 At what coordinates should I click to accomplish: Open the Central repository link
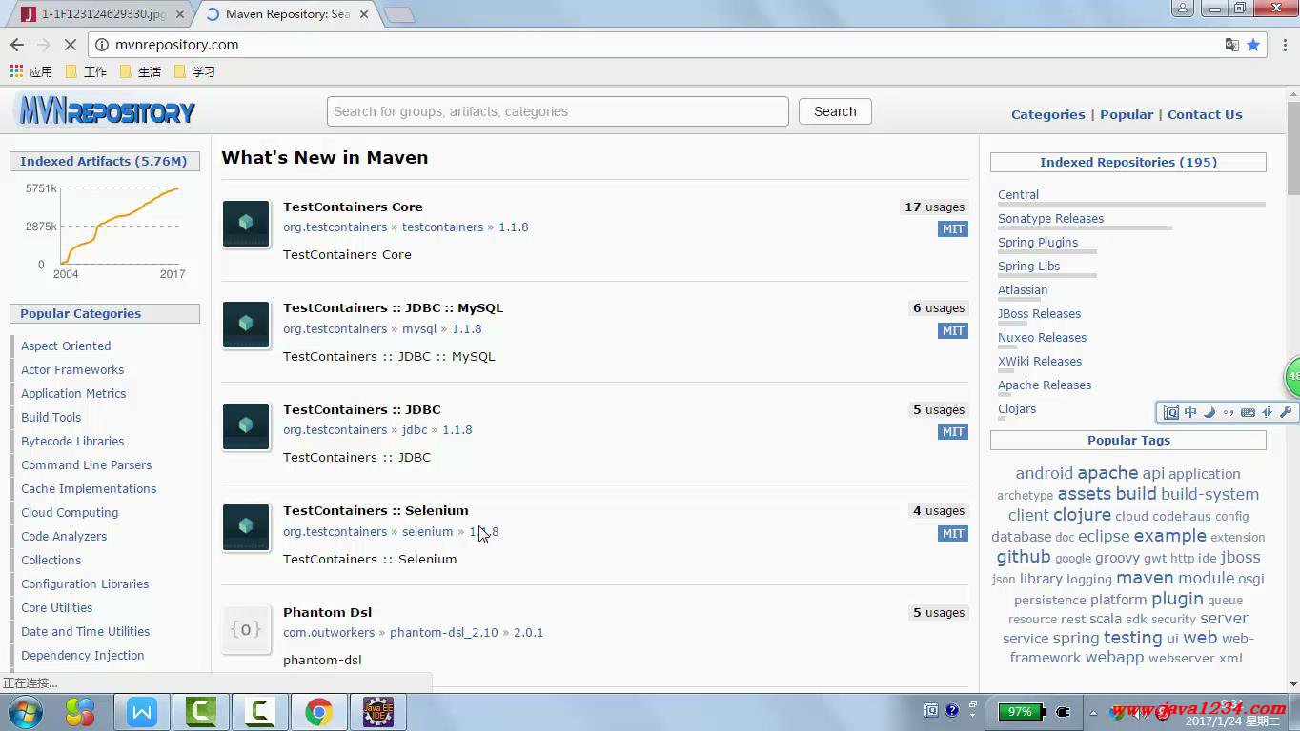(x=1018, y=194)
